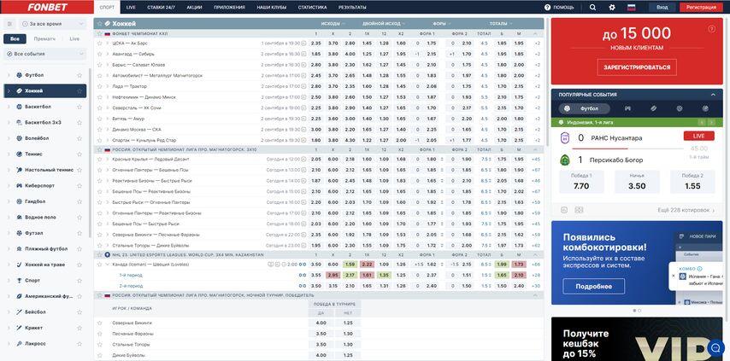The height and width of the screenshot is (361, 730).
Task: Click the Russian flag language icon
Action: coord(632,8)
